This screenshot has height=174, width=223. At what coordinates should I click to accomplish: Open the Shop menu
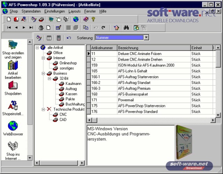click(14, 11)
